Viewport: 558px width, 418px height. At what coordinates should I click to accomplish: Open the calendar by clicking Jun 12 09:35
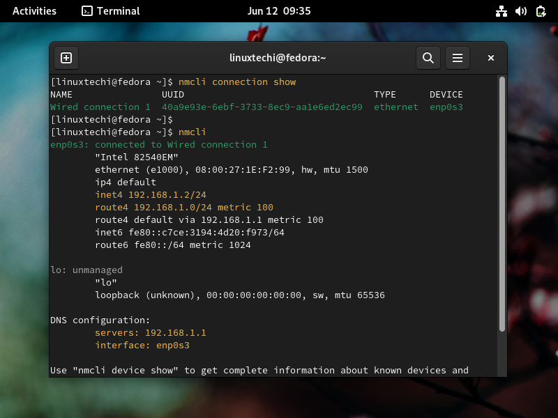pyautogui.click(x=279, y=10)
